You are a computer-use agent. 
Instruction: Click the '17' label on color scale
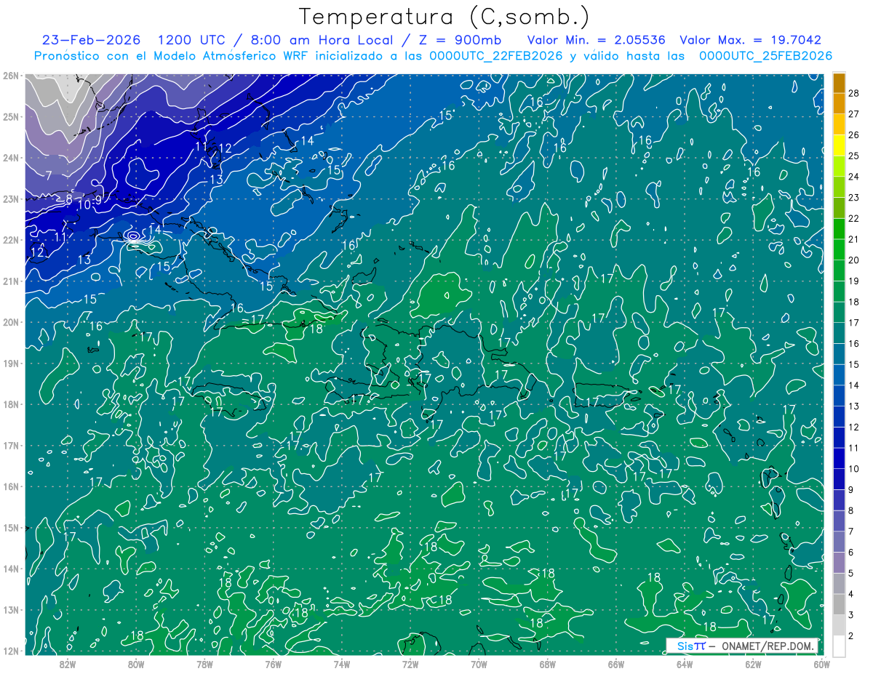click(853, 323)
